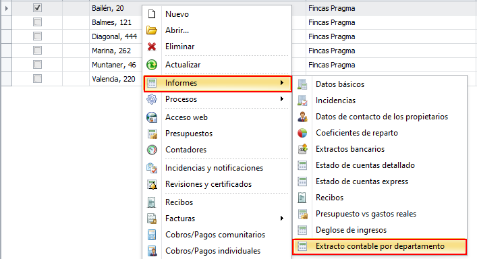This screenshot has height=259, width=477.
Task: Open Coeficientes de reparto report
Action: (x=356, y=133)
